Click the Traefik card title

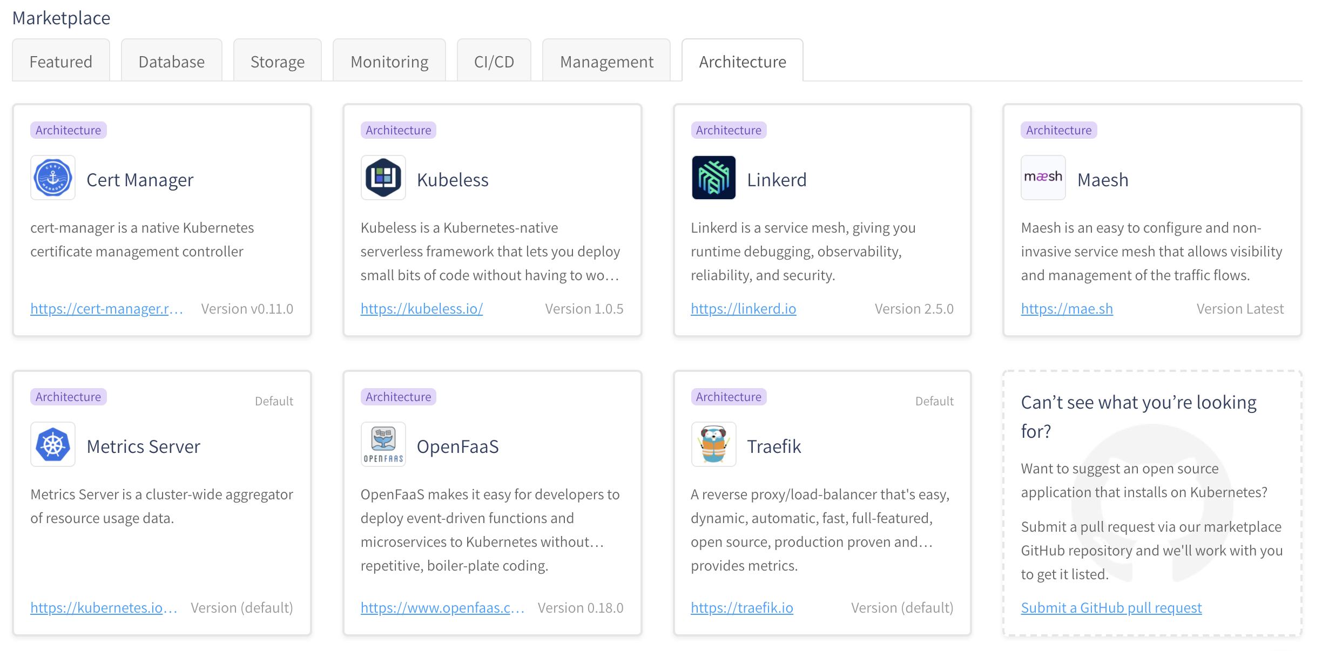tap(774, 446)
